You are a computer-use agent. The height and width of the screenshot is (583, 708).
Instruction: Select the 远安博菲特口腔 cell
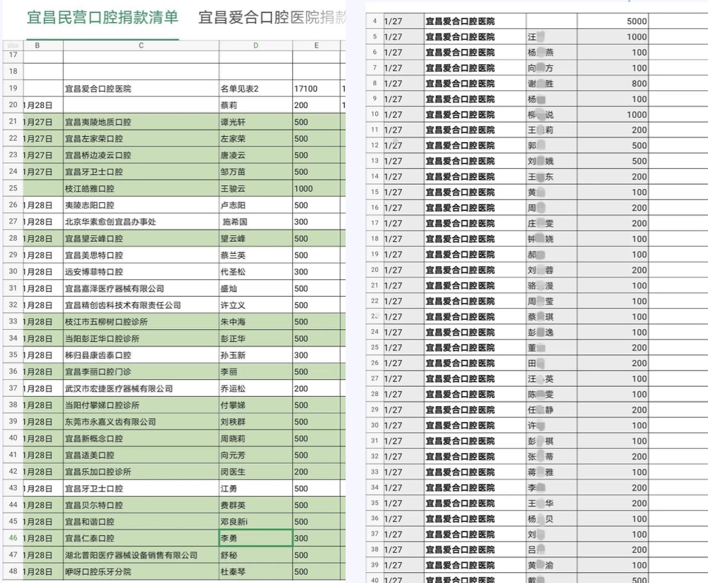pos(141,272)
